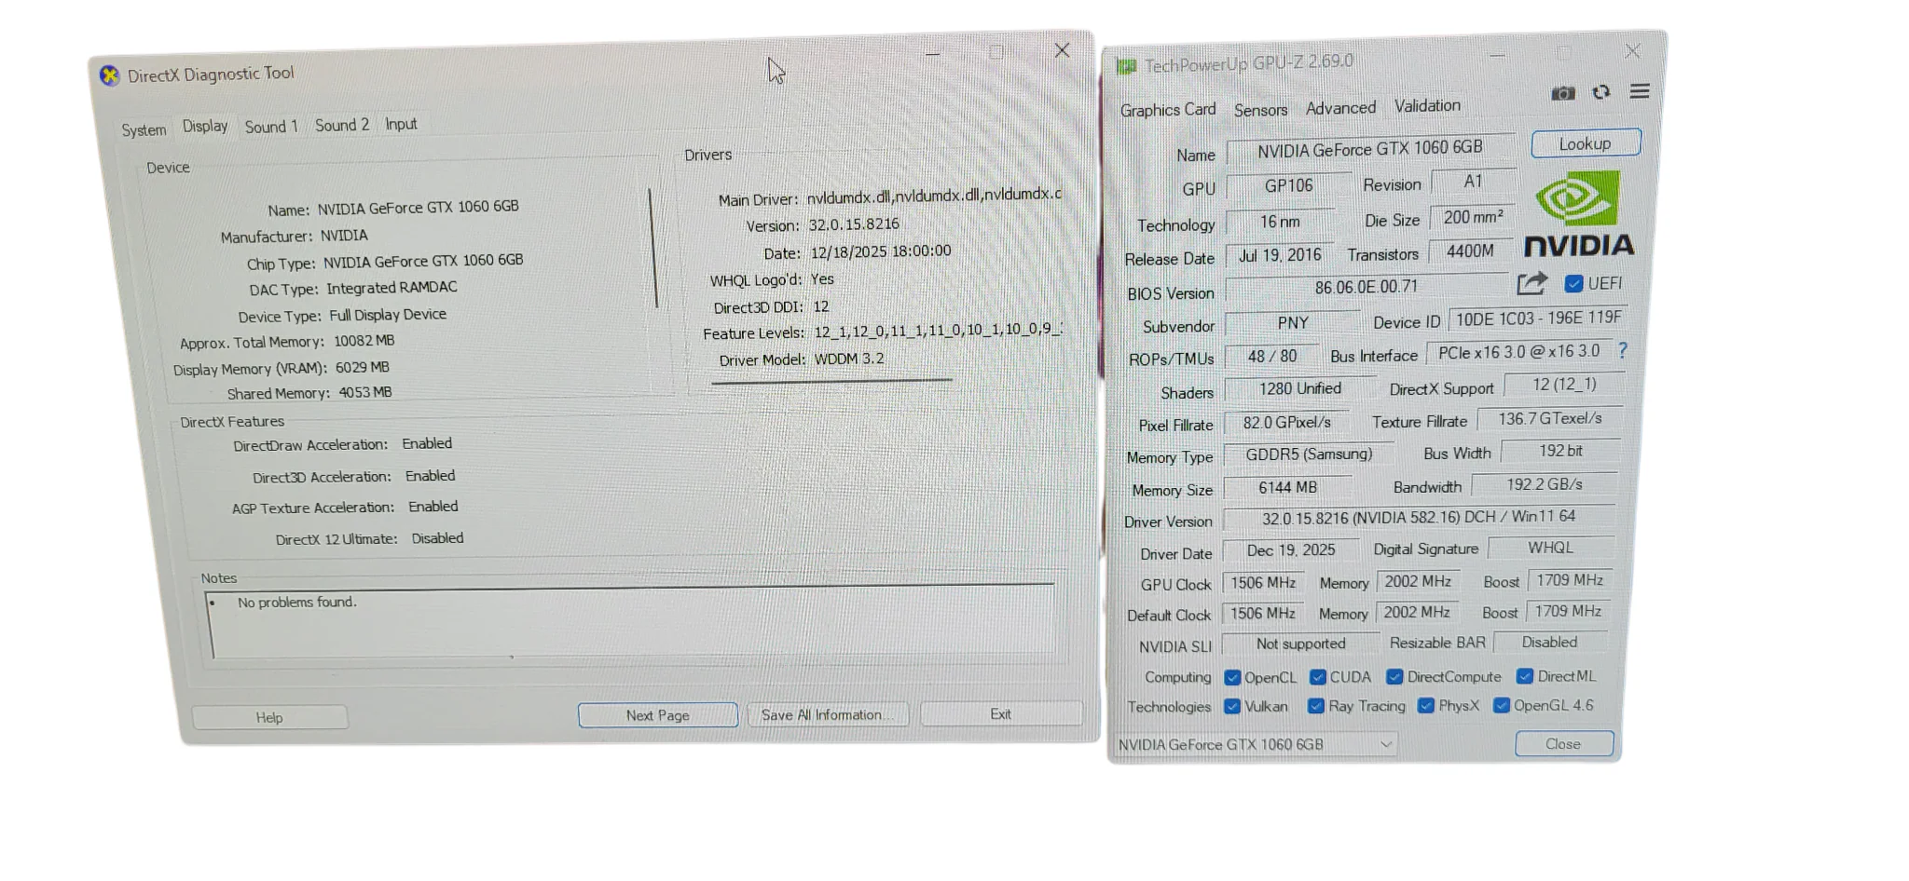Close the DirectX Diagnostic Tool window
This screenshot has width=1909, height=881.
(x=1062, y=50)
